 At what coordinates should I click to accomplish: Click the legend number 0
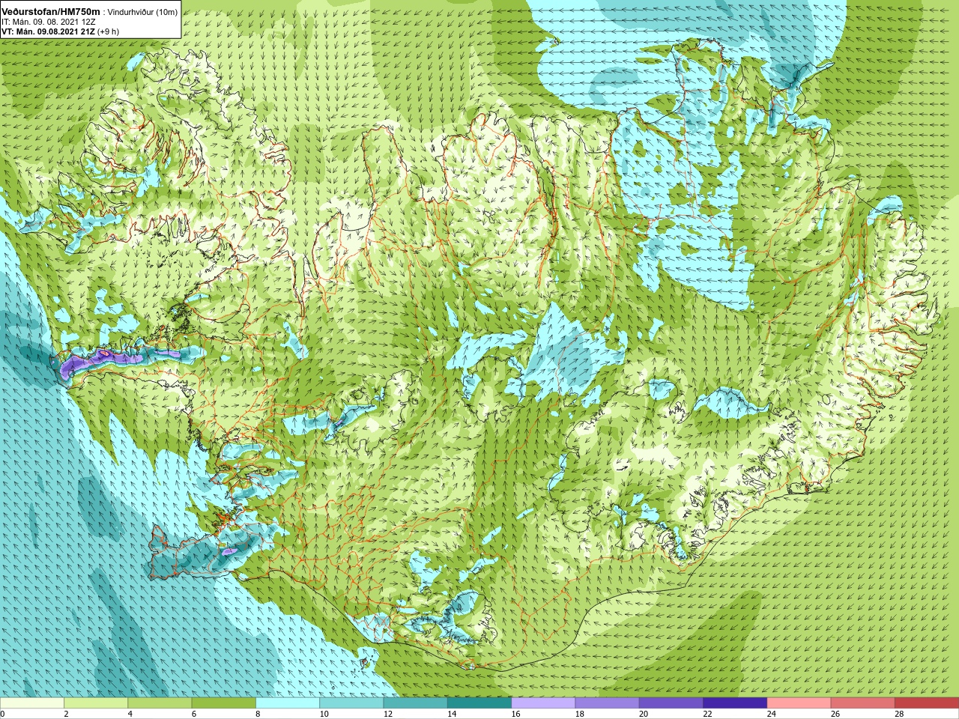3,714
